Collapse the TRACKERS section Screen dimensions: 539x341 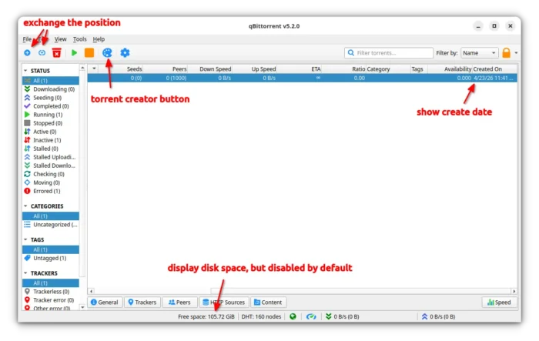[x=25, y=273]
